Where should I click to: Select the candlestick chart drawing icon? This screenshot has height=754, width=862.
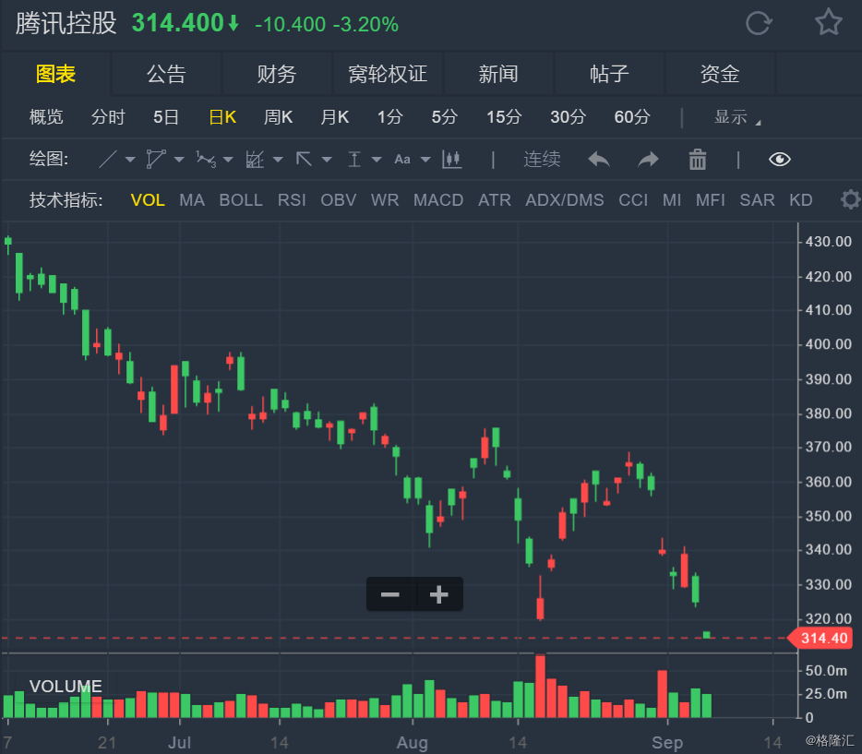coord(452,160)
